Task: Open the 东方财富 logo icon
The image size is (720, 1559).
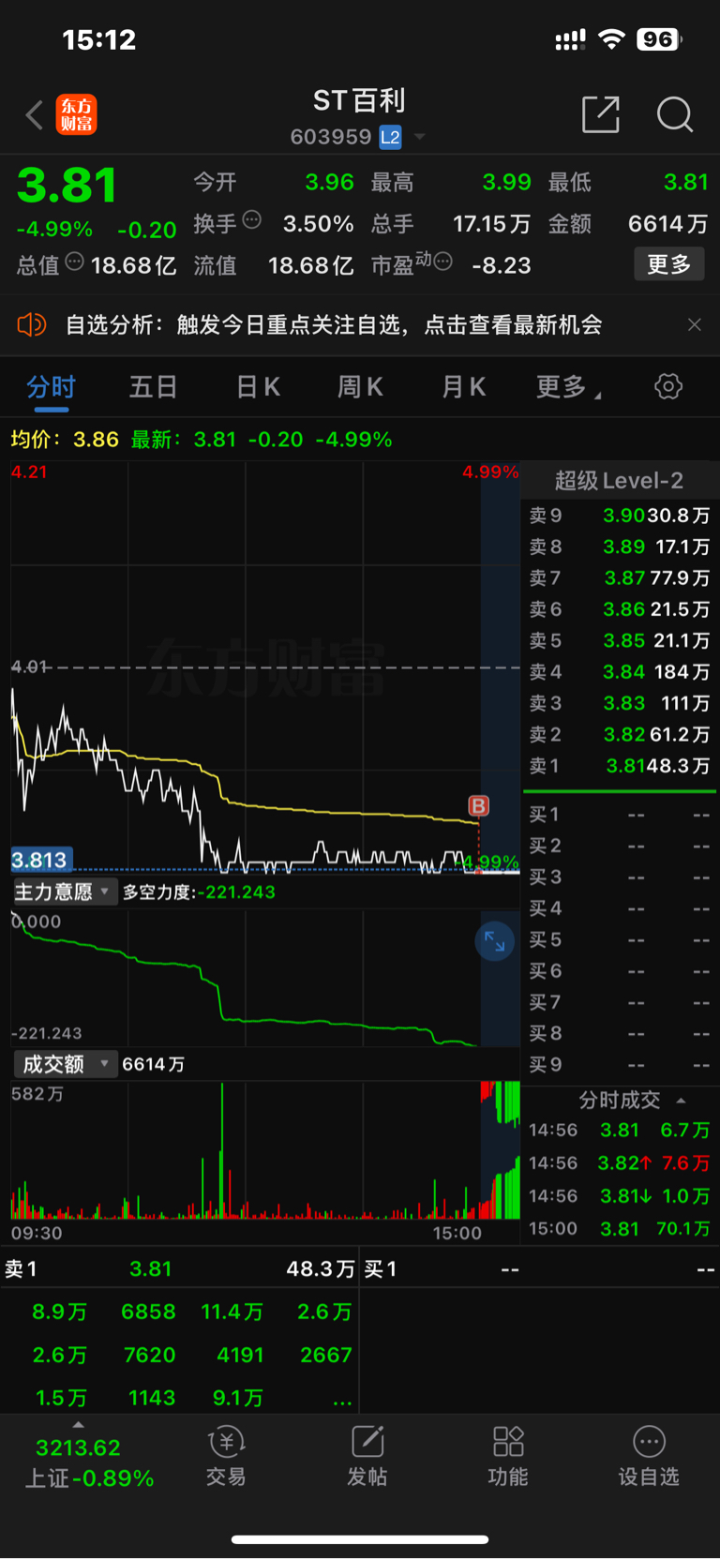Action: tap(76, 114)
